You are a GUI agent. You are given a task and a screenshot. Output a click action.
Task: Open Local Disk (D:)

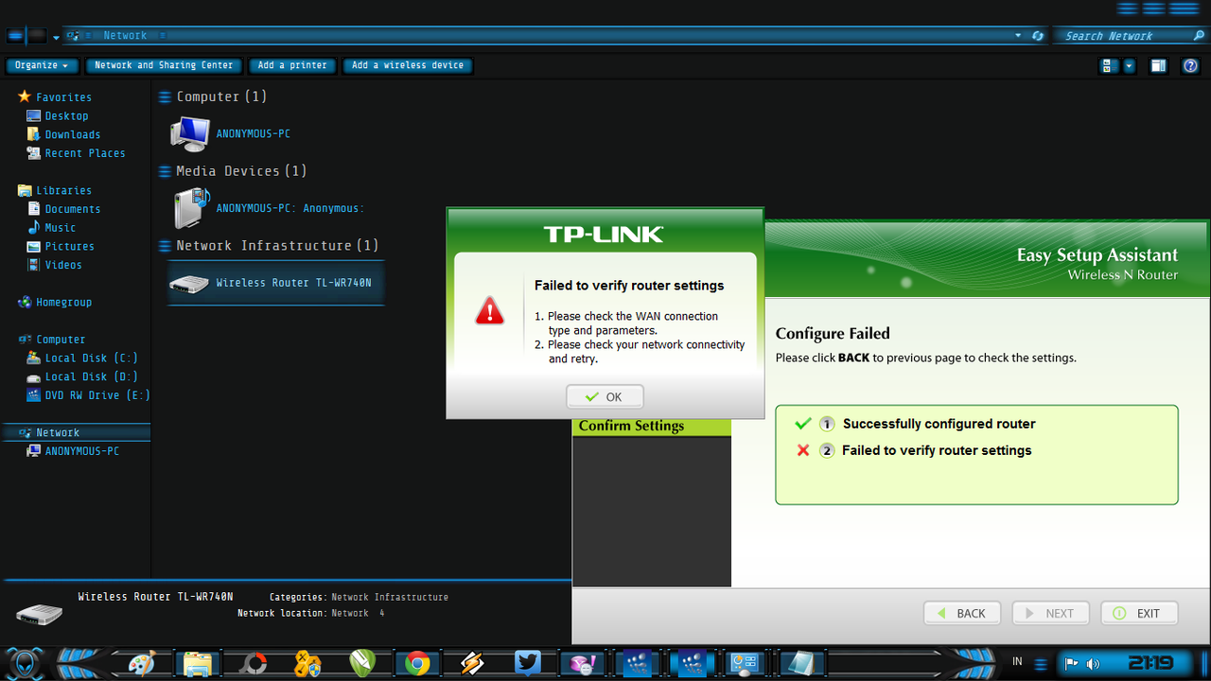82,376
